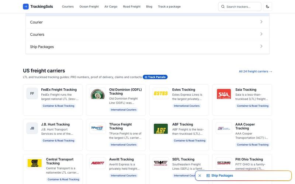The image size is (295, 184).
Task: Expand the Couriers row chevron
Action: coord(261,34)
